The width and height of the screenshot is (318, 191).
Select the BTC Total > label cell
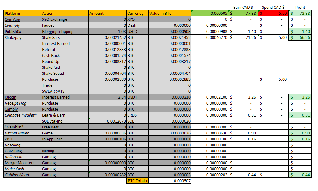click(x=137, y=181)
